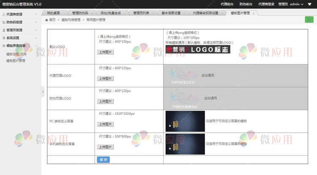This screenshot has width=317, height=175.
Task: Click the 微营销后台管理系统 V5.0 title
Action: coord(22,4)
